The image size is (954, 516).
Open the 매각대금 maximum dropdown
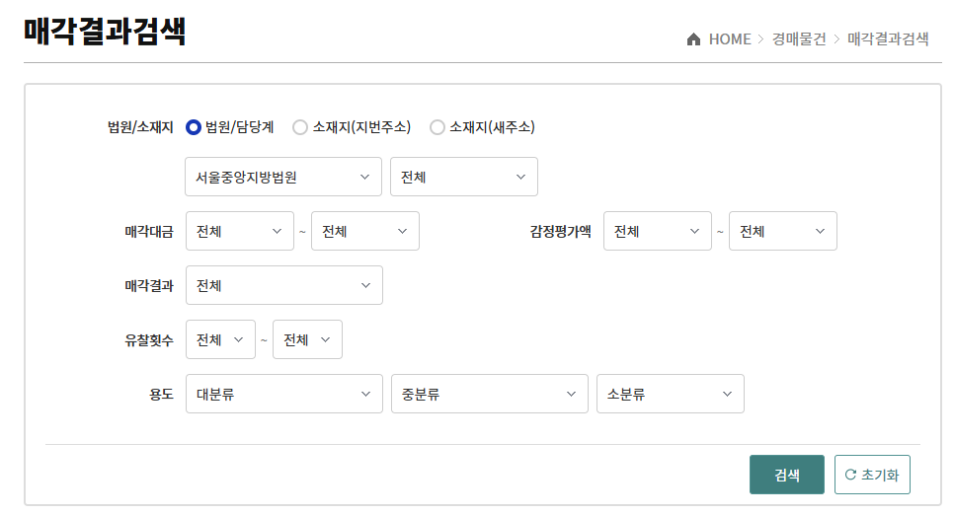(x=365, y=231)
